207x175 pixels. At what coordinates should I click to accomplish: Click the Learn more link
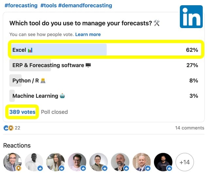coord(88,34)
